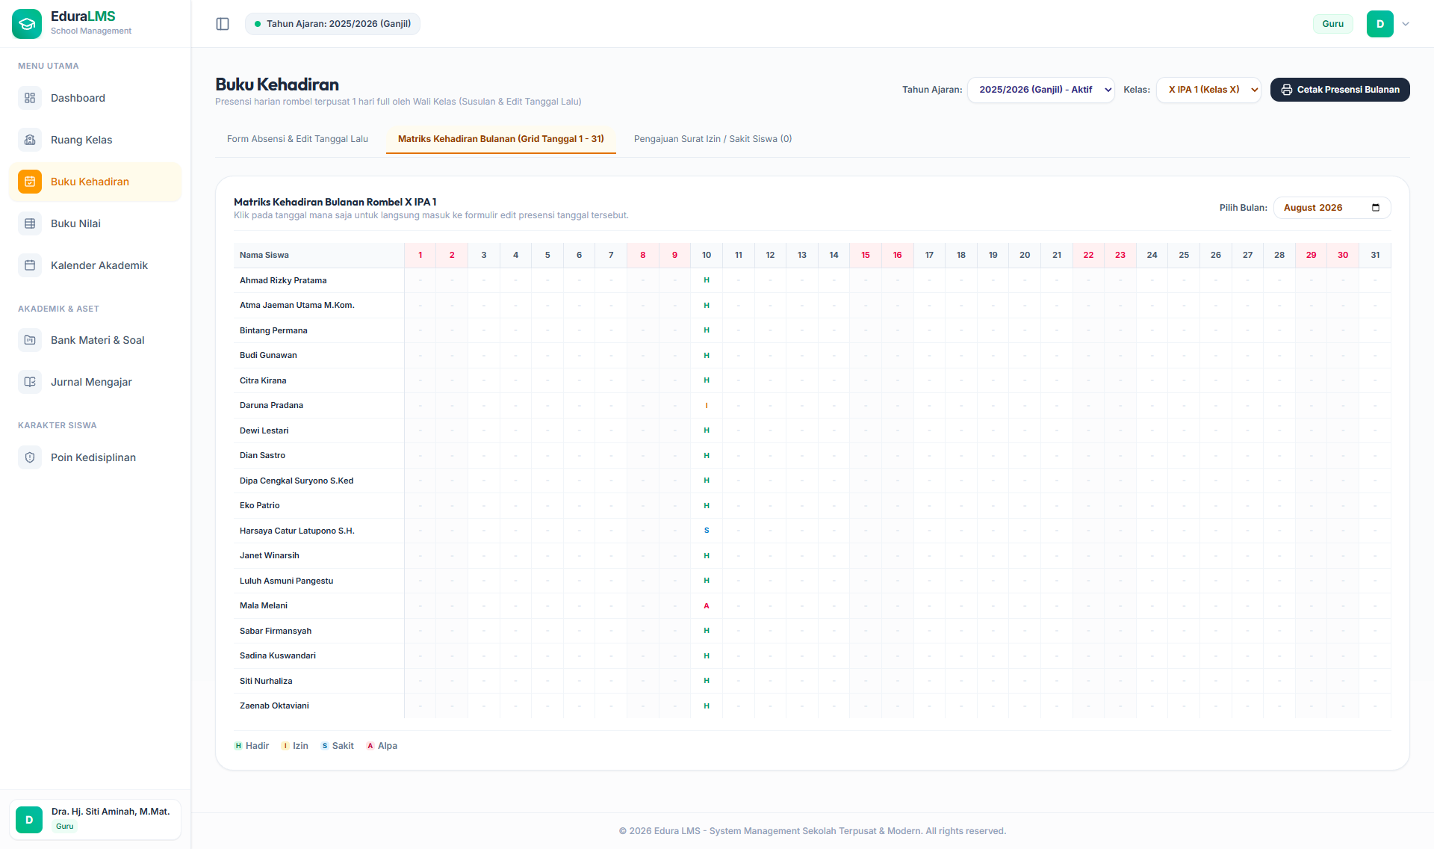Screen dimensions: 1434x849
Task: Open the Ruang Kelas sidebar icon
Action: tap(30, 140)
